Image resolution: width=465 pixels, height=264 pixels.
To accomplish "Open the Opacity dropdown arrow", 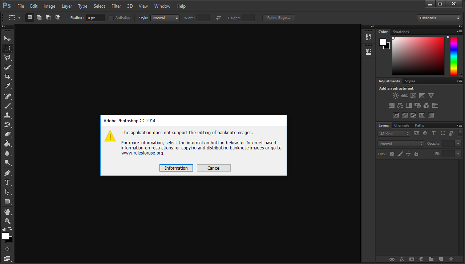I will 458,144.
